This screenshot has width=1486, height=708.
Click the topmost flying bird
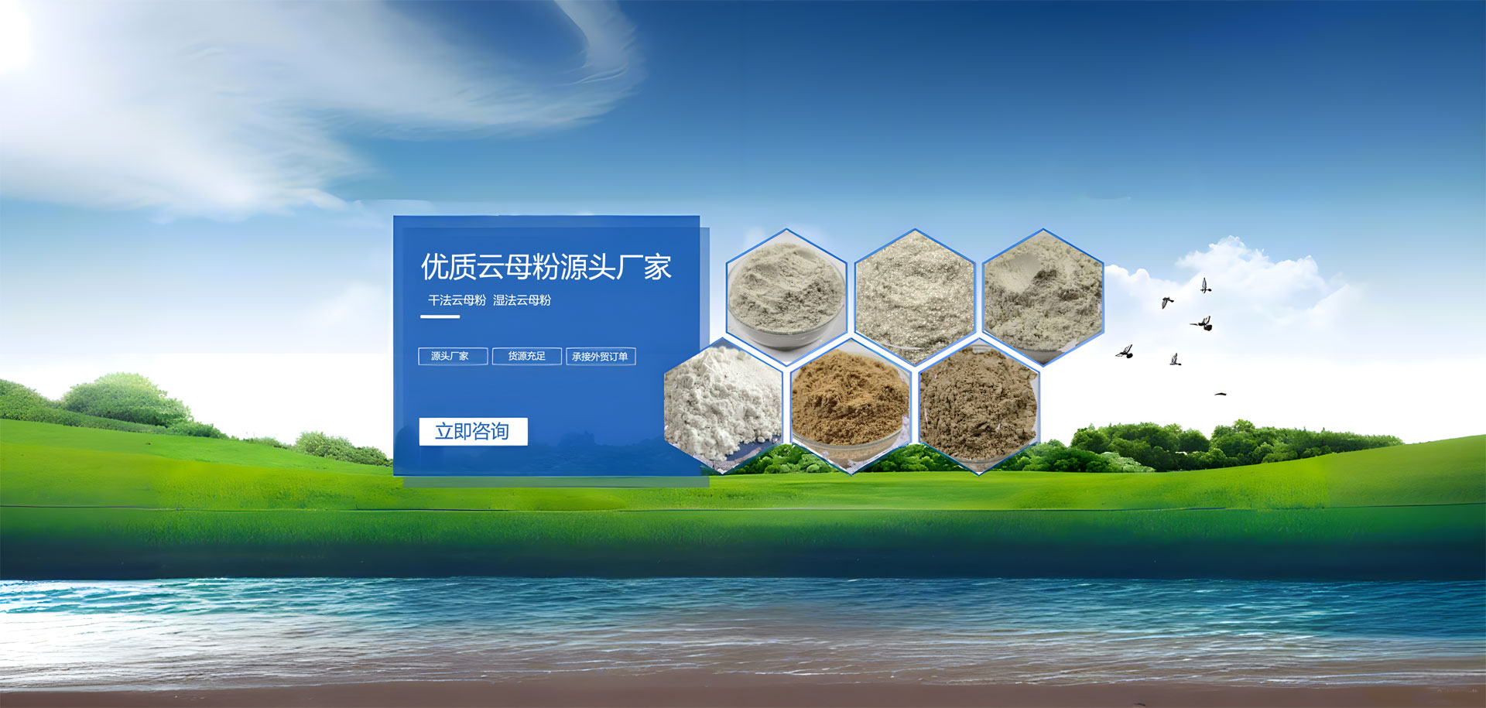[x=1205, y=286]
